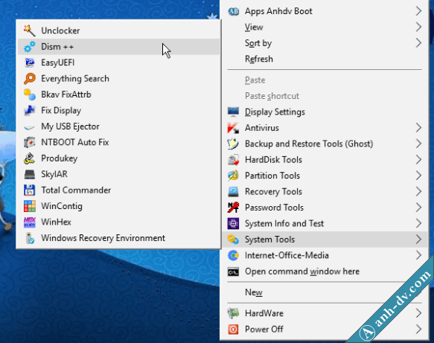
Task: Select the Unclocker label
Action: 60,31
